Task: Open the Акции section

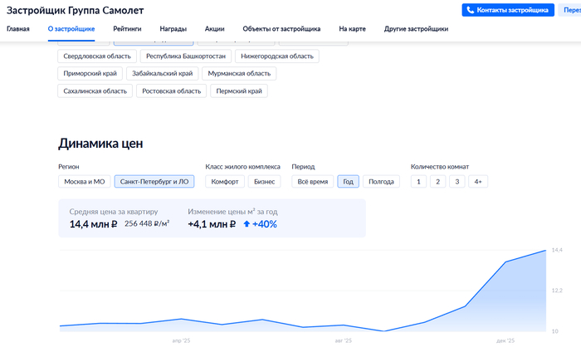Action: (x=214, y=29)
